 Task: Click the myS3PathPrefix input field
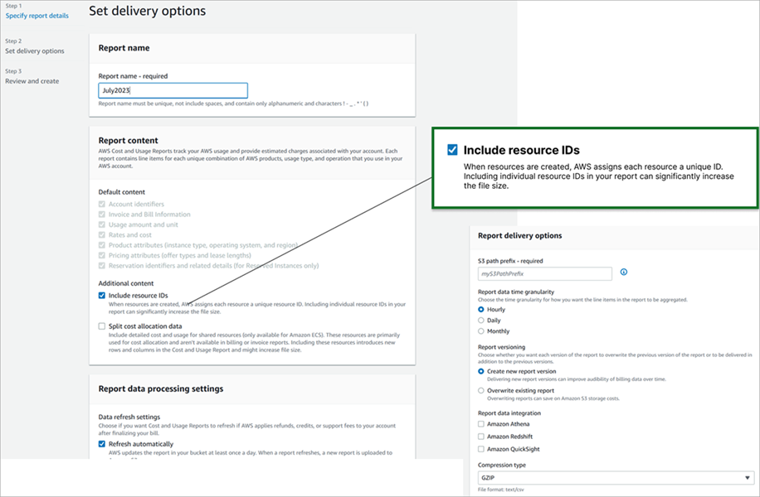pyautogui.click(x=543, y=273)
